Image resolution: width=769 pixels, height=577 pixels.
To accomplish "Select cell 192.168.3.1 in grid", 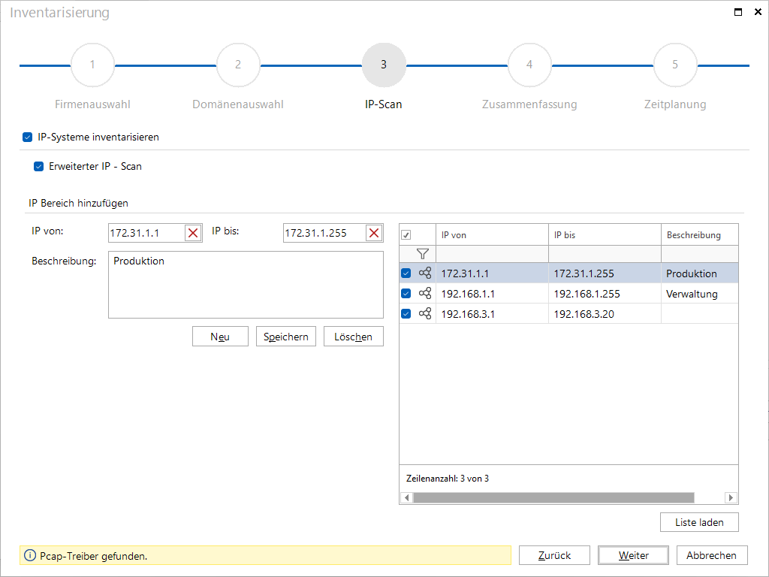I will pos(492,313).
